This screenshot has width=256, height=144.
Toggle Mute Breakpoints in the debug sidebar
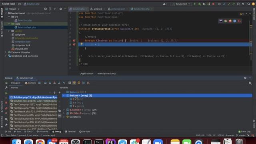[6, 113]
